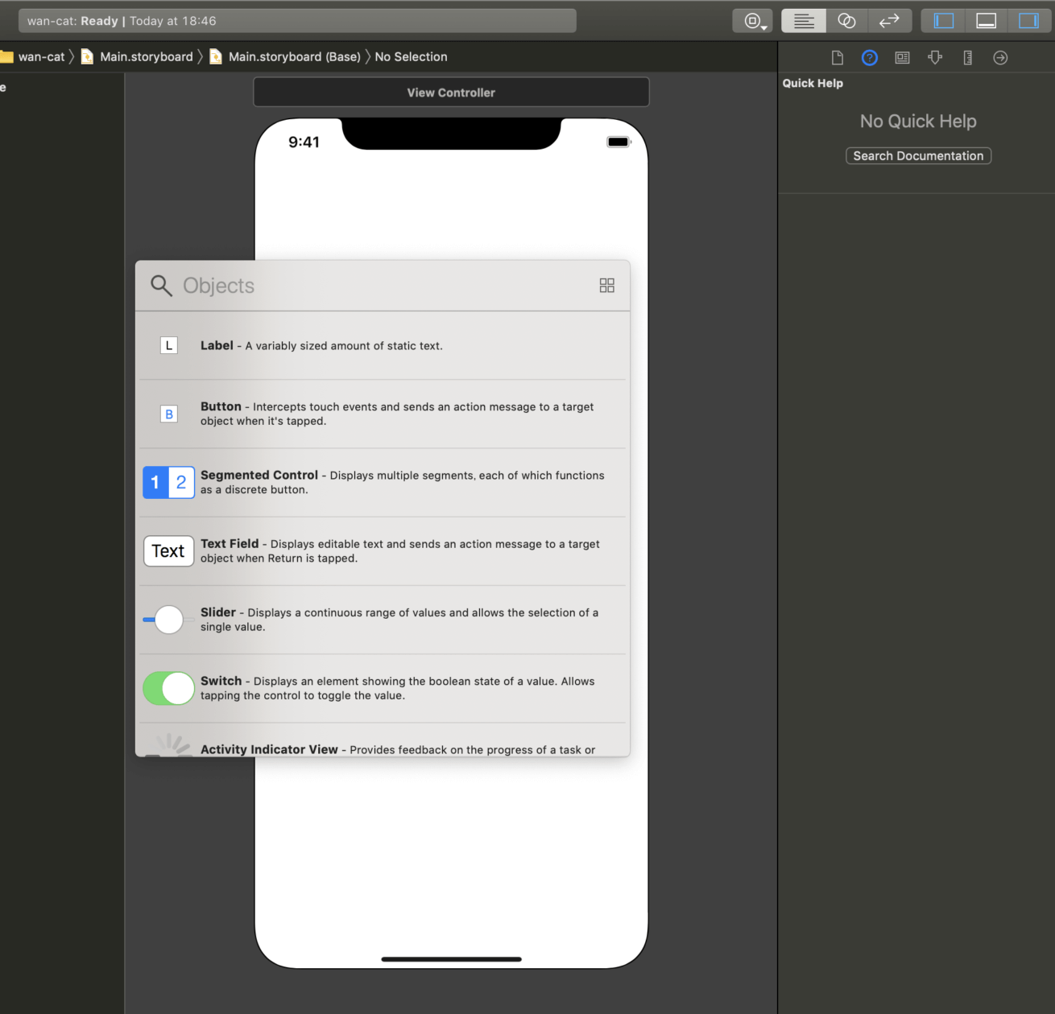Show the Version editor
Viewport: 1055px width, 1014px height.
click(889, 21)
